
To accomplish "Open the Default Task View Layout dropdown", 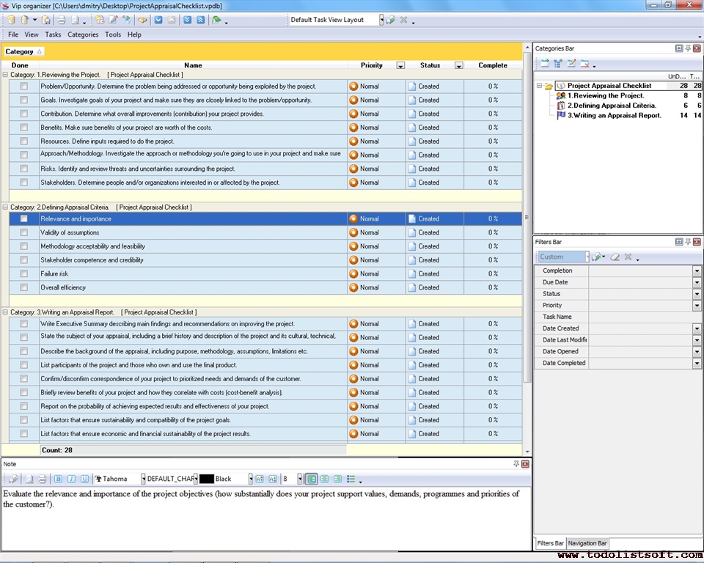I will (381, 20).
